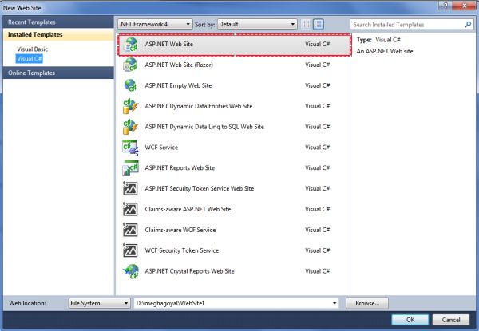Select ASP.NET Security Token Service Web Site name
Image resolution: width=479 pixels, height=331 pixels.
pos(200,188)
